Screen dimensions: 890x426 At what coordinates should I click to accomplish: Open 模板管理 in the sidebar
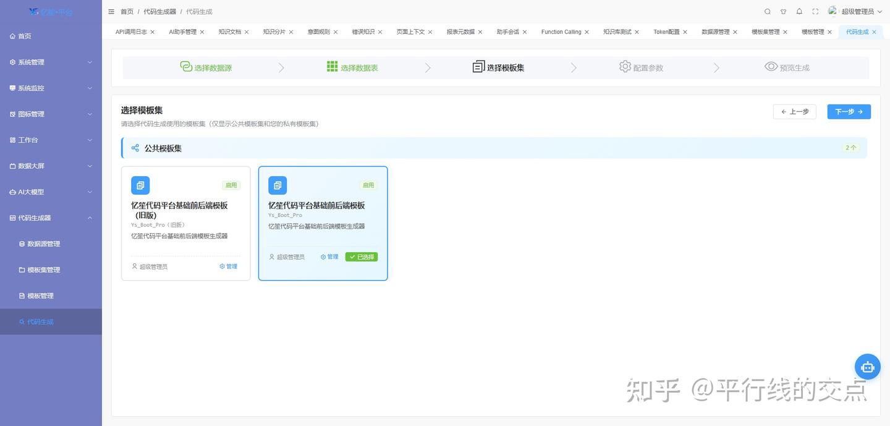coord(51,296)
